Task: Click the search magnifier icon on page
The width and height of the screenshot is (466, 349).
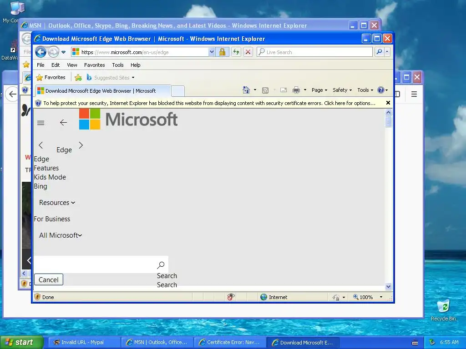Action: pyautogui.click(x=161, y=265)
